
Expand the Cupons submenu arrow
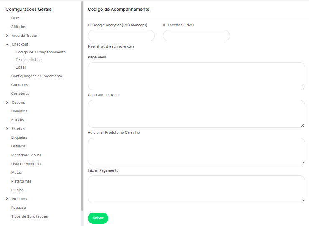click(x=7, y=102)
